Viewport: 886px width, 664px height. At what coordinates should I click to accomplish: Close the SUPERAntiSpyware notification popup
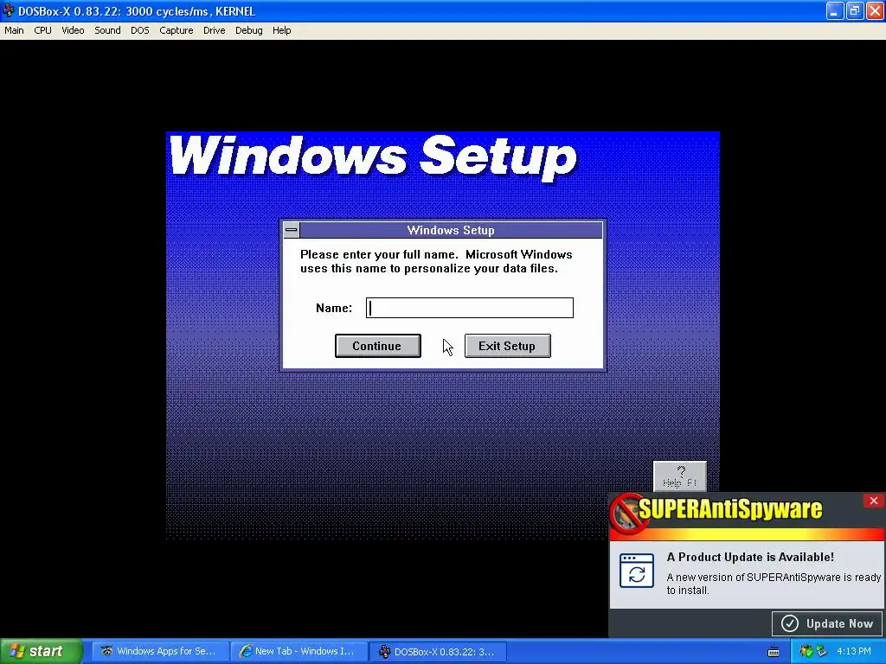coord(874,501)
